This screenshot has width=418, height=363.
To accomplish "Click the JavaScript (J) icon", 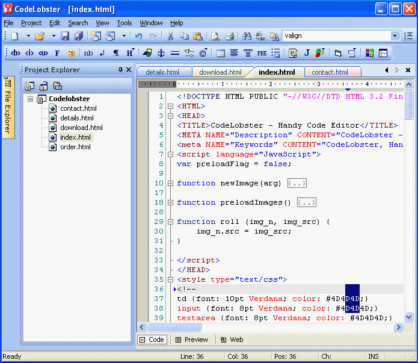I will [x=307, y=53].
